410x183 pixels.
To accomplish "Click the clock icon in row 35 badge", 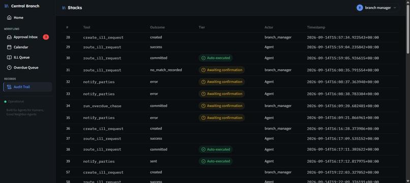I will coord(203,118).
